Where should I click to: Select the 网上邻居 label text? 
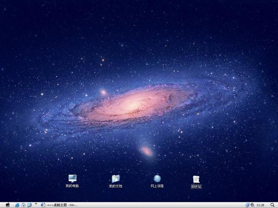pyautogui.click(x=157, y=186)
